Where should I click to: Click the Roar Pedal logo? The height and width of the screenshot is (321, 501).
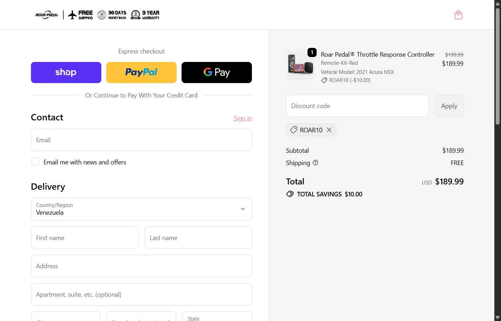[x=47, y=15]
